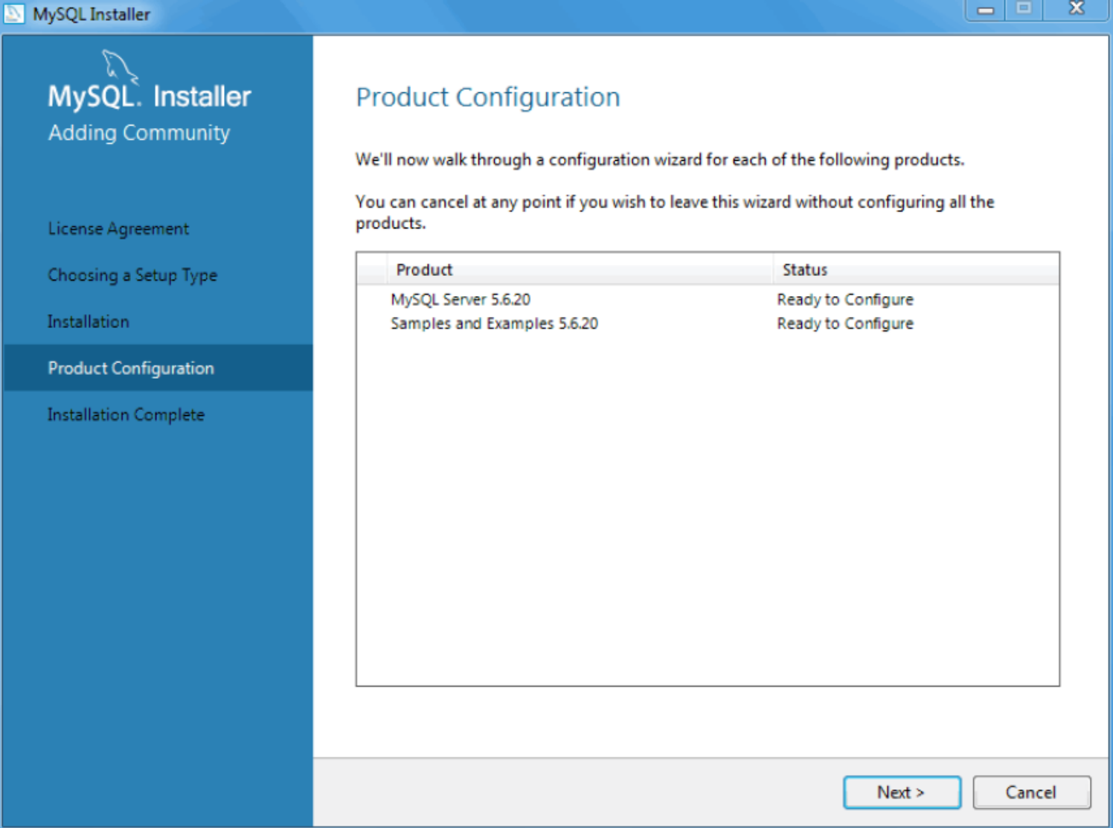
Task: Click Ready to Configure status for MySQL Server
Action: 844,299
